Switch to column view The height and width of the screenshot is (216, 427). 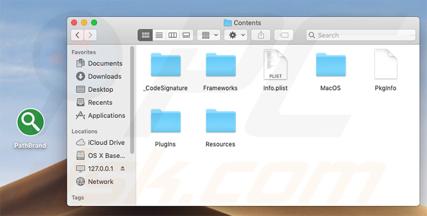pyautogui.click(x=172, y=35)
